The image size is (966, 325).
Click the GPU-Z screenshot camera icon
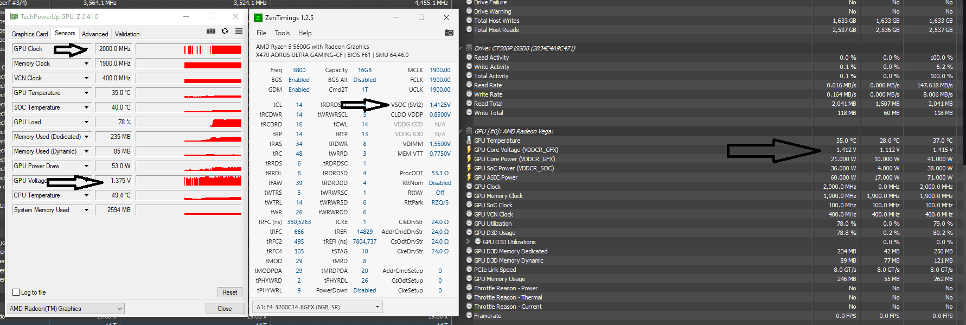tap(211, 31)
